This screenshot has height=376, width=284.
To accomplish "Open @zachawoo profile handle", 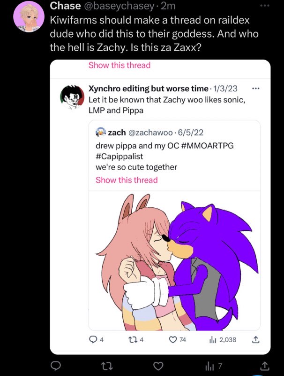I will (150, 133).
